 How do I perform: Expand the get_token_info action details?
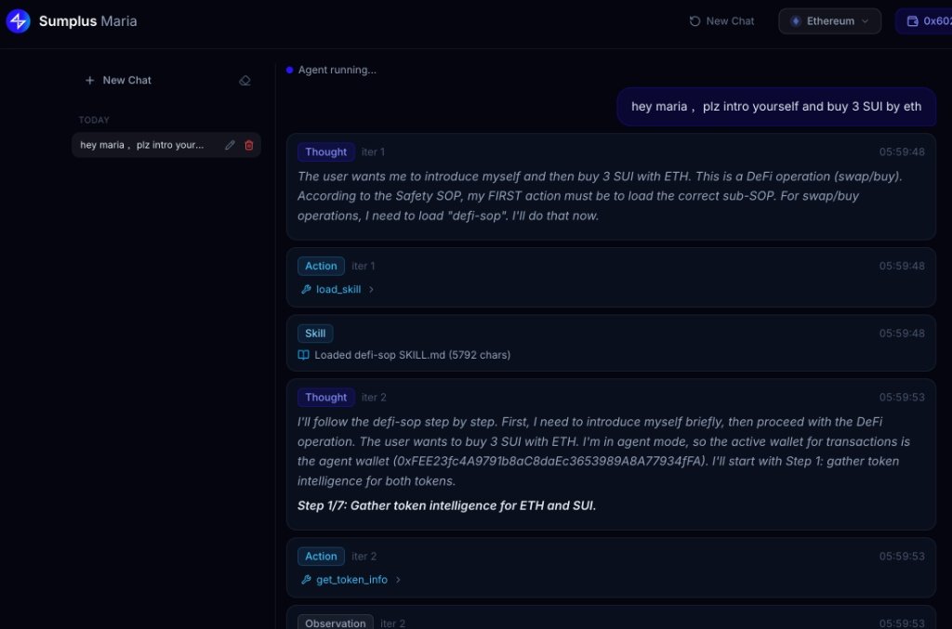pos(350,579)
